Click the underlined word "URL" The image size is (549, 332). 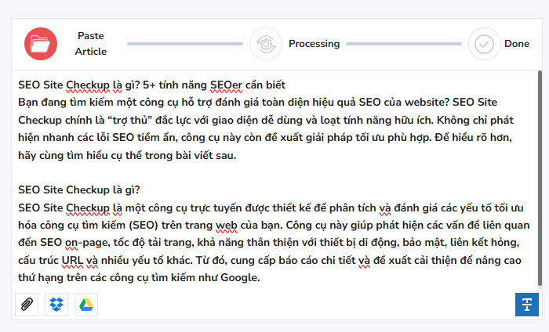point(72,261)
